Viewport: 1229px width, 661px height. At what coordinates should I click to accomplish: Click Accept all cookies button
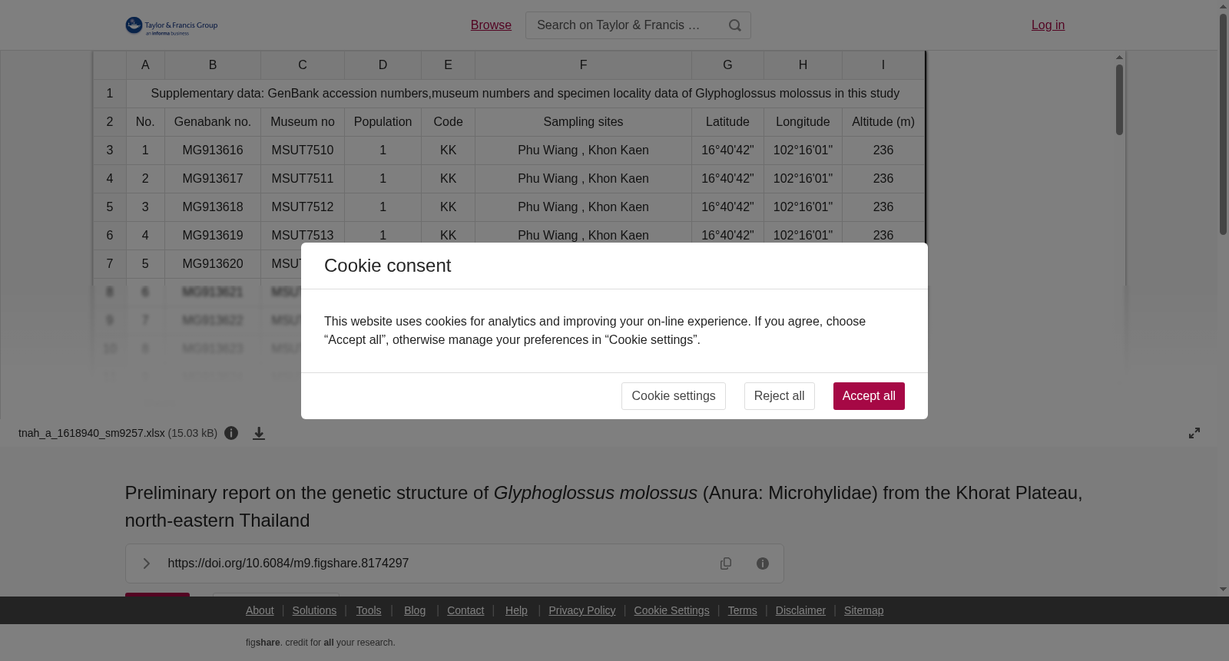point(869,396)
